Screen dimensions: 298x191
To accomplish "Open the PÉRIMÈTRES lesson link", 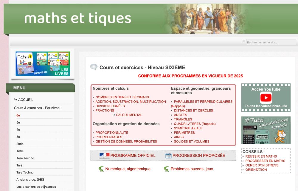I will (x=184, y=133).
